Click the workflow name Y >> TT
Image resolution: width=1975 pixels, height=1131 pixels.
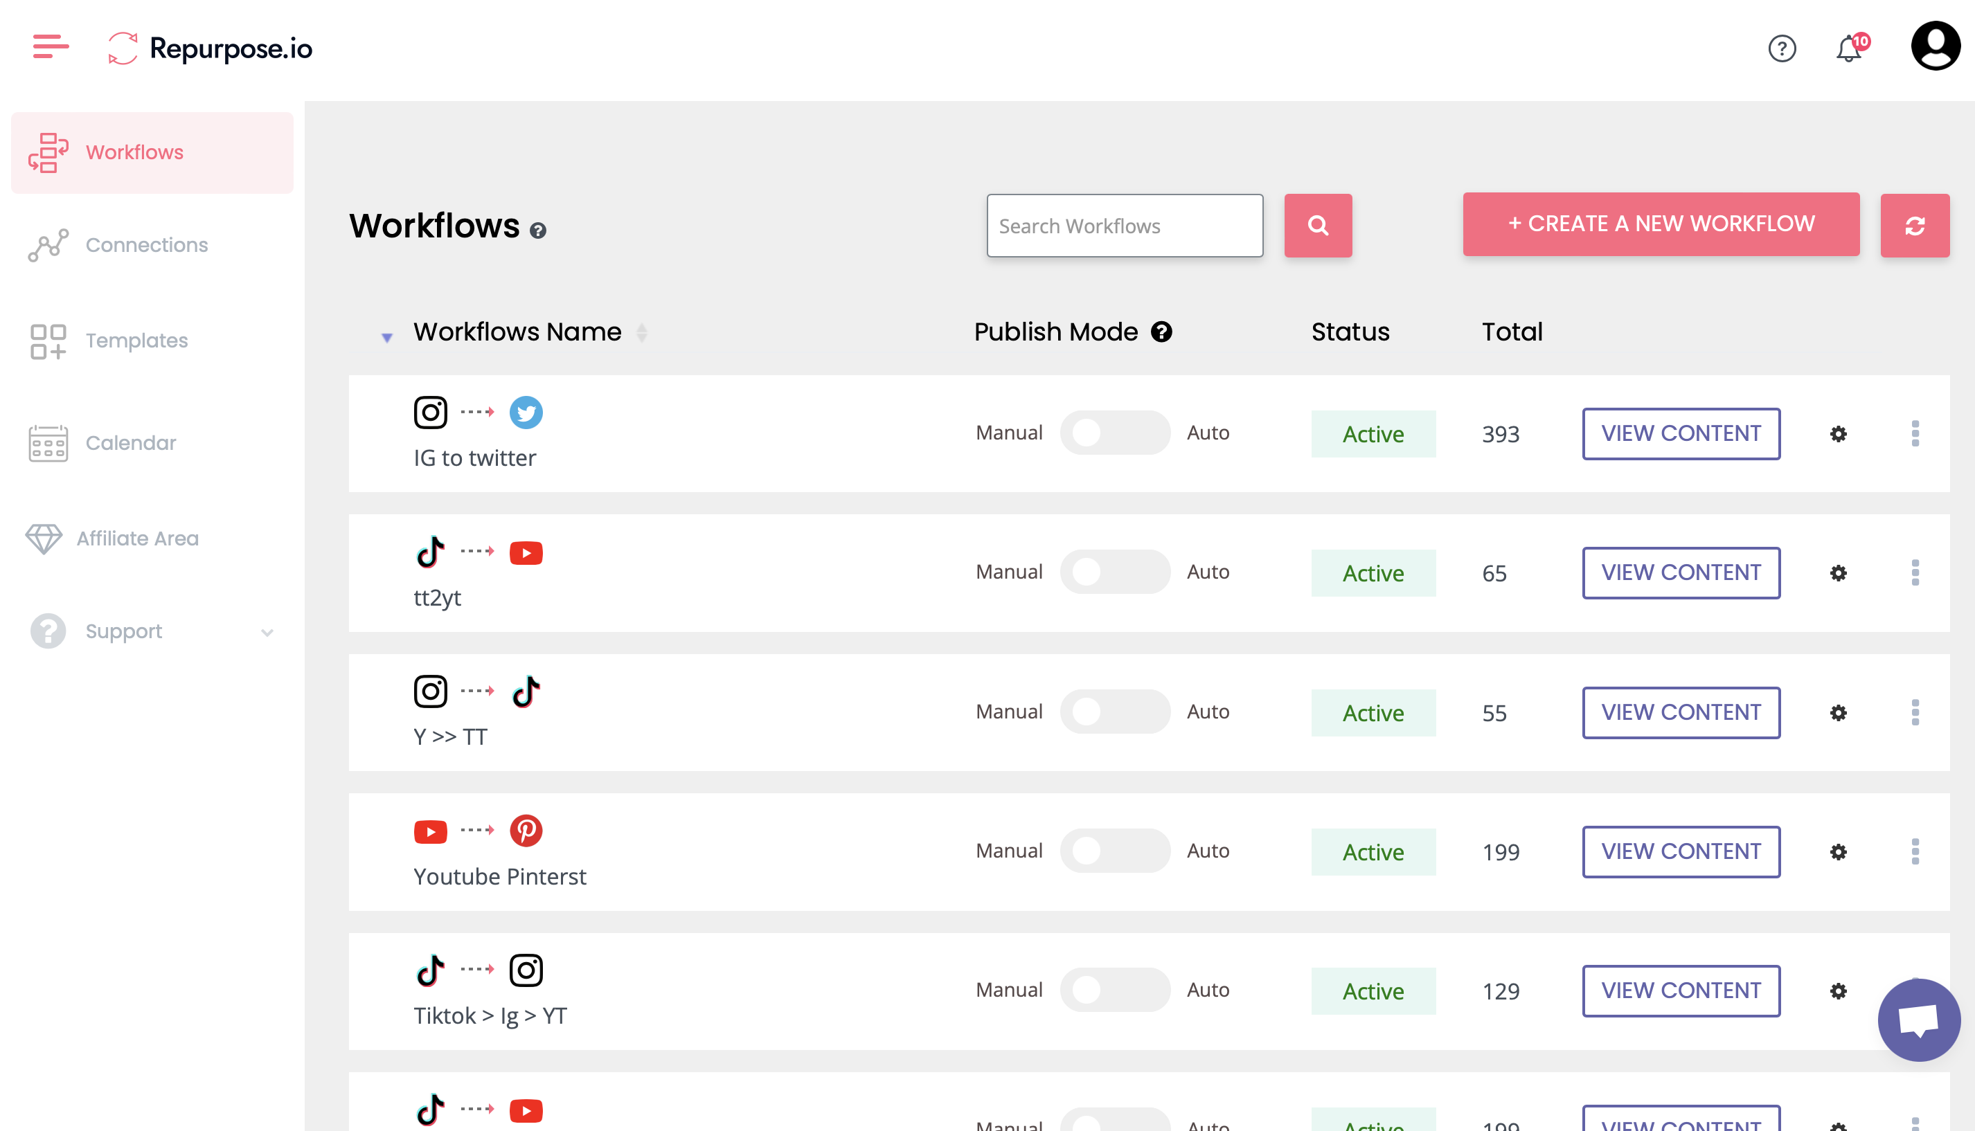point(451,736)
